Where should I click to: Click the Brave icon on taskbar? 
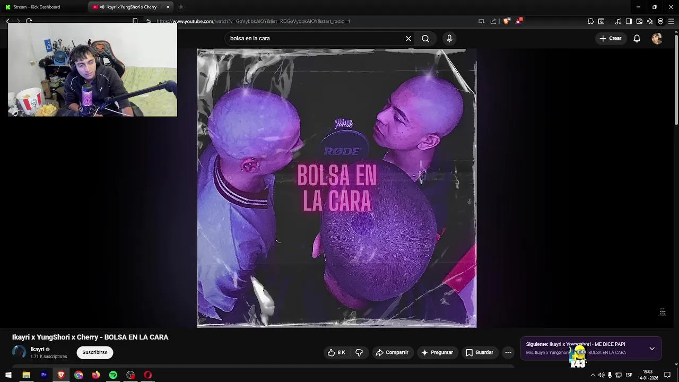pos(61,375)
